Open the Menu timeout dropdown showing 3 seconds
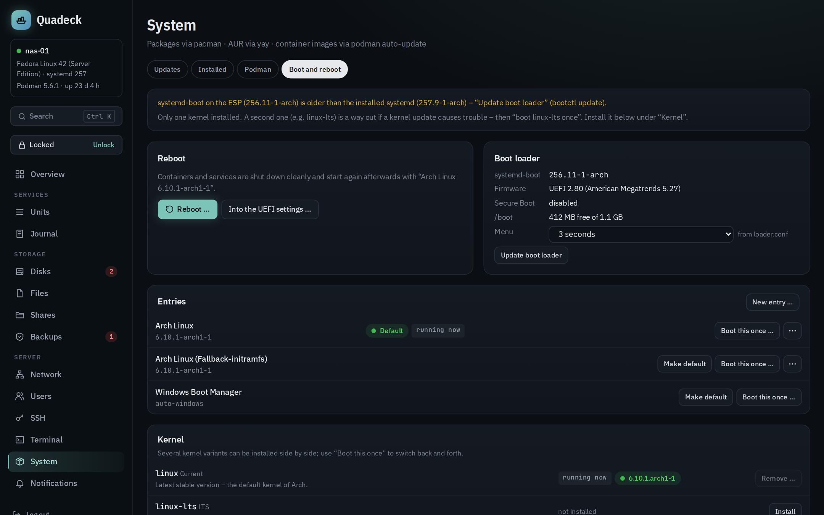Image resolution: width=824 pixels, height=515 pixels. pyautogui.click(x=641, y=234)
